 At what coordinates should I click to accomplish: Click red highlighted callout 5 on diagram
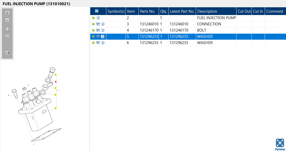coord(55,82)
